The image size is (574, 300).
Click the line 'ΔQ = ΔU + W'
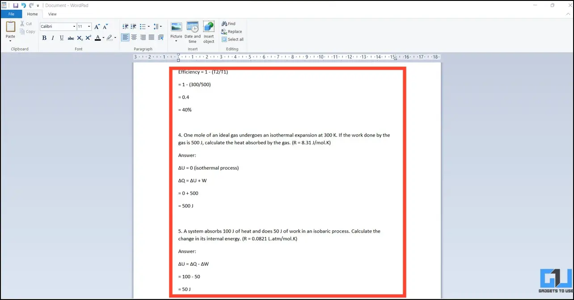pos(192,181)
